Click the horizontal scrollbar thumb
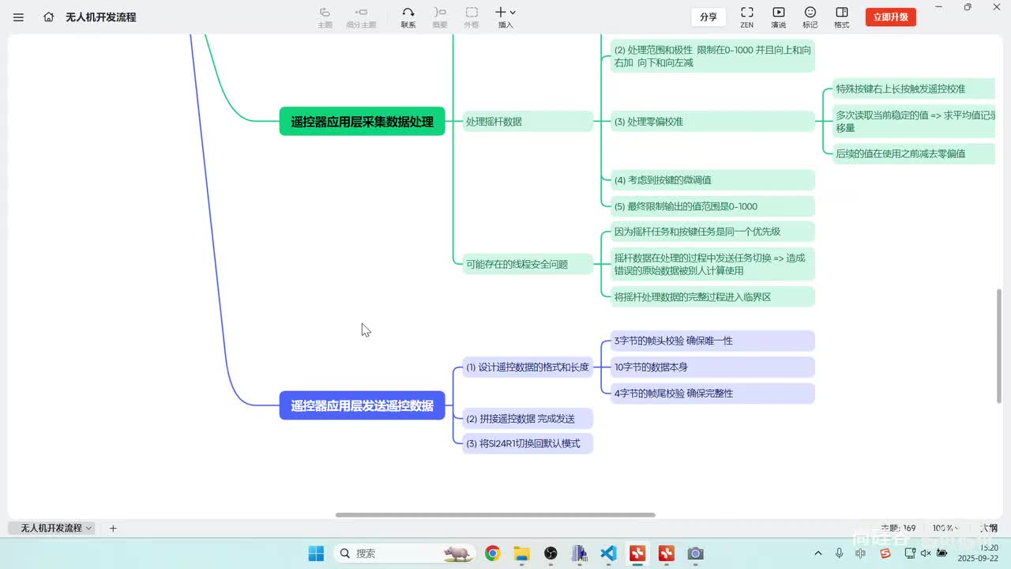 click(x=495, y=515)
